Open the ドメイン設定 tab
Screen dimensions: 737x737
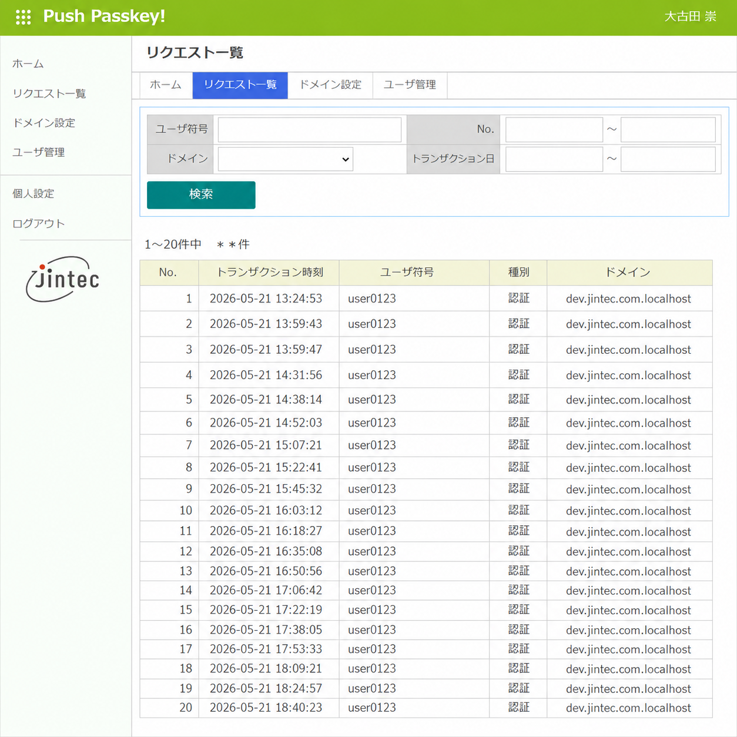(x=330, y=85)
